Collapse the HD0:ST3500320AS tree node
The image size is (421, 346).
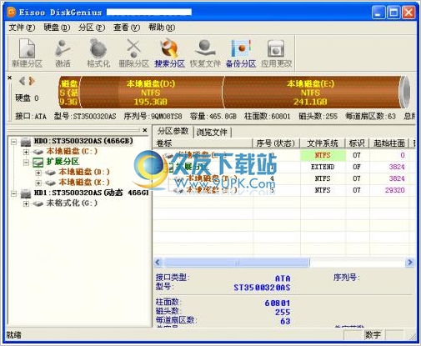pyautogui.click(x=13, y=142)
